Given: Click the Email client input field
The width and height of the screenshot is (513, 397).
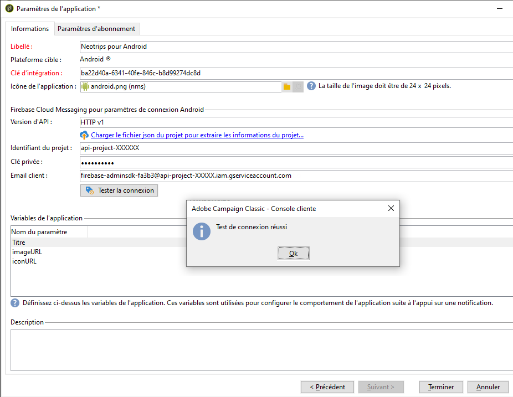Looking at the screenshot, I should (x=296, y=176).
